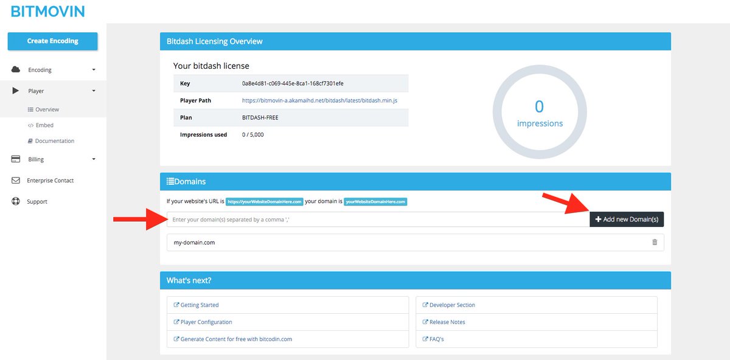Click the external link icon beside Release Notes

[x=425, y=322]
